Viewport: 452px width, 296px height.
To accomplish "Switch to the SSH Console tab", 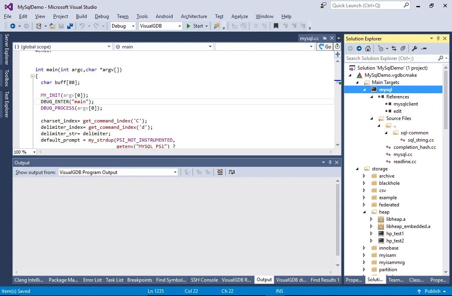I will point(204,280).
